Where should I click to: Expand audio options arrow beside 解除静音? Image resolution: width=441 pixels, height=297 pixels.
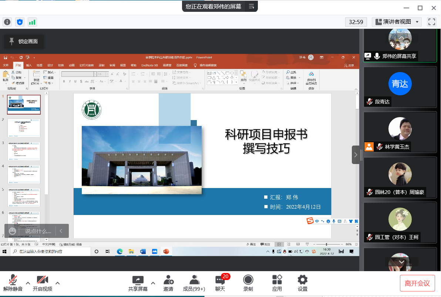click(x=28, y=283)
